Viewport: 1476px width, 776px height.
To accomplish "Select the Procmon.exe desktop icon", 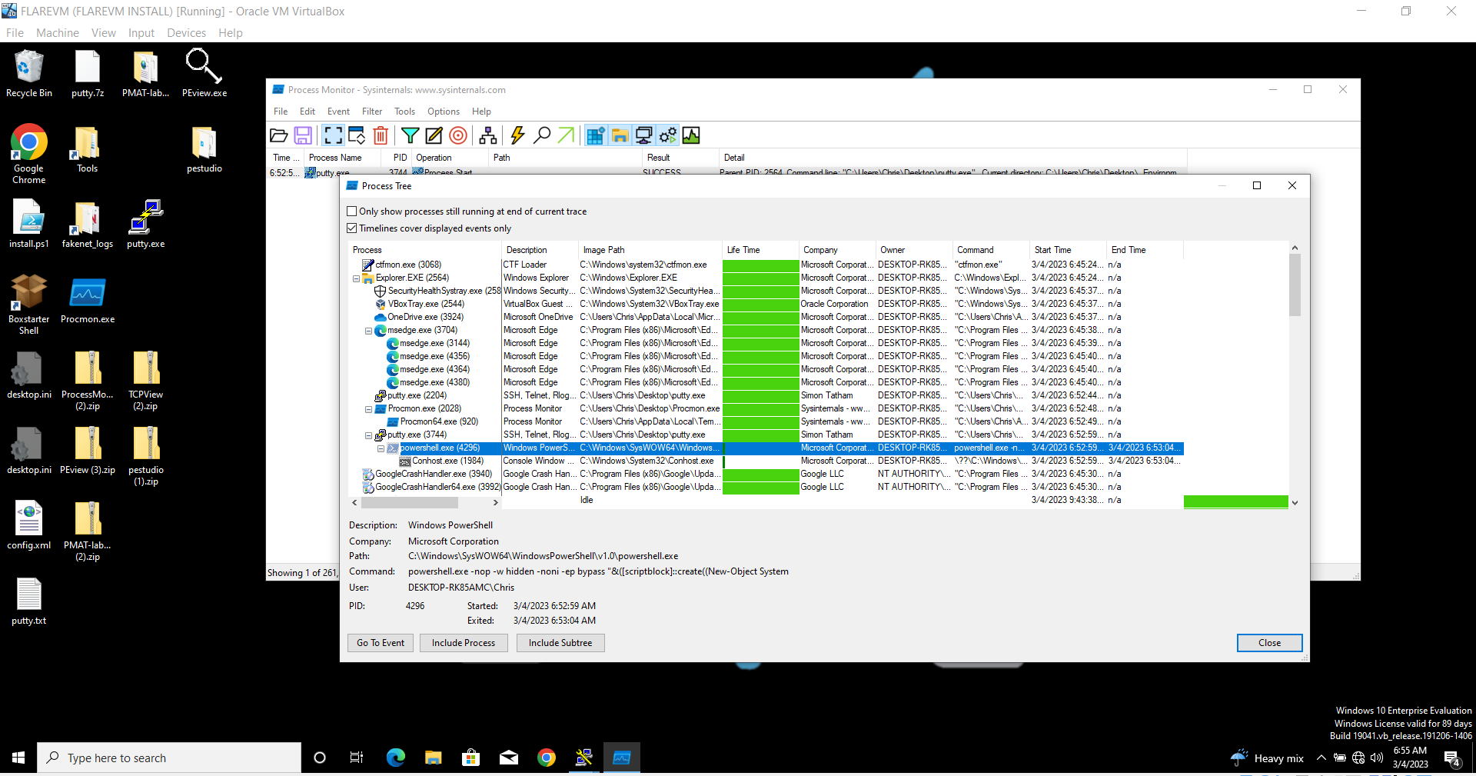I will 88,300.
